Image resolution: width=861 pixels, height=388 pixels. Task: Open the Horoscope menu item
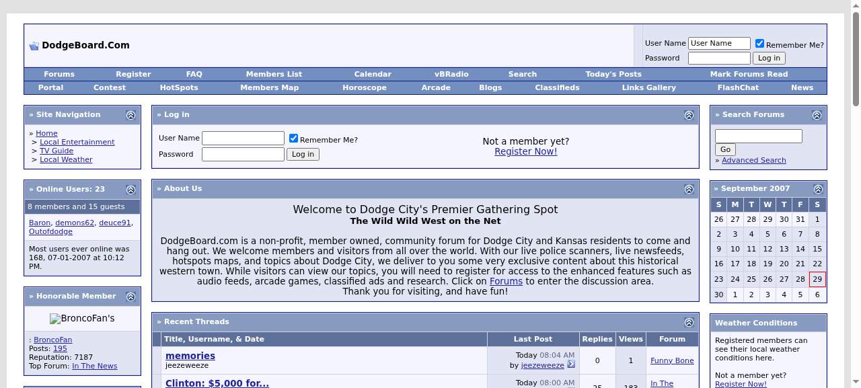pyautogui.click(x=365, y=87)
